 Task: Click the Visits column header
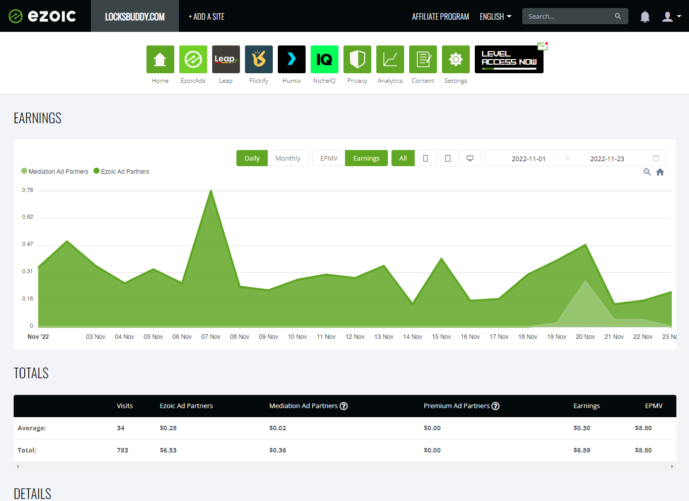click(x=125, y=406)
